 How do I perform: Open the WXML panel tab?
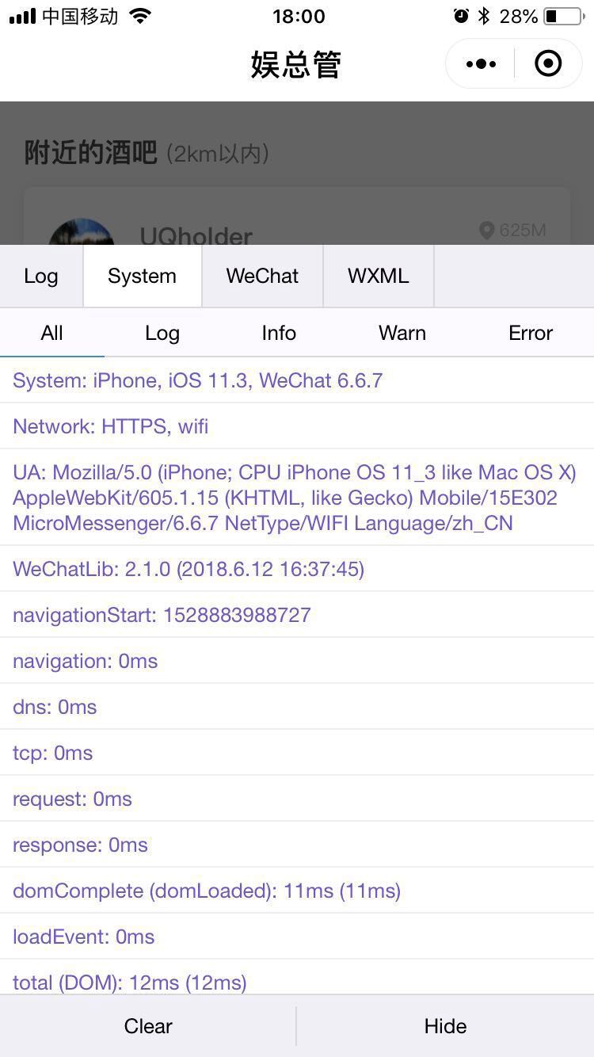379,276
